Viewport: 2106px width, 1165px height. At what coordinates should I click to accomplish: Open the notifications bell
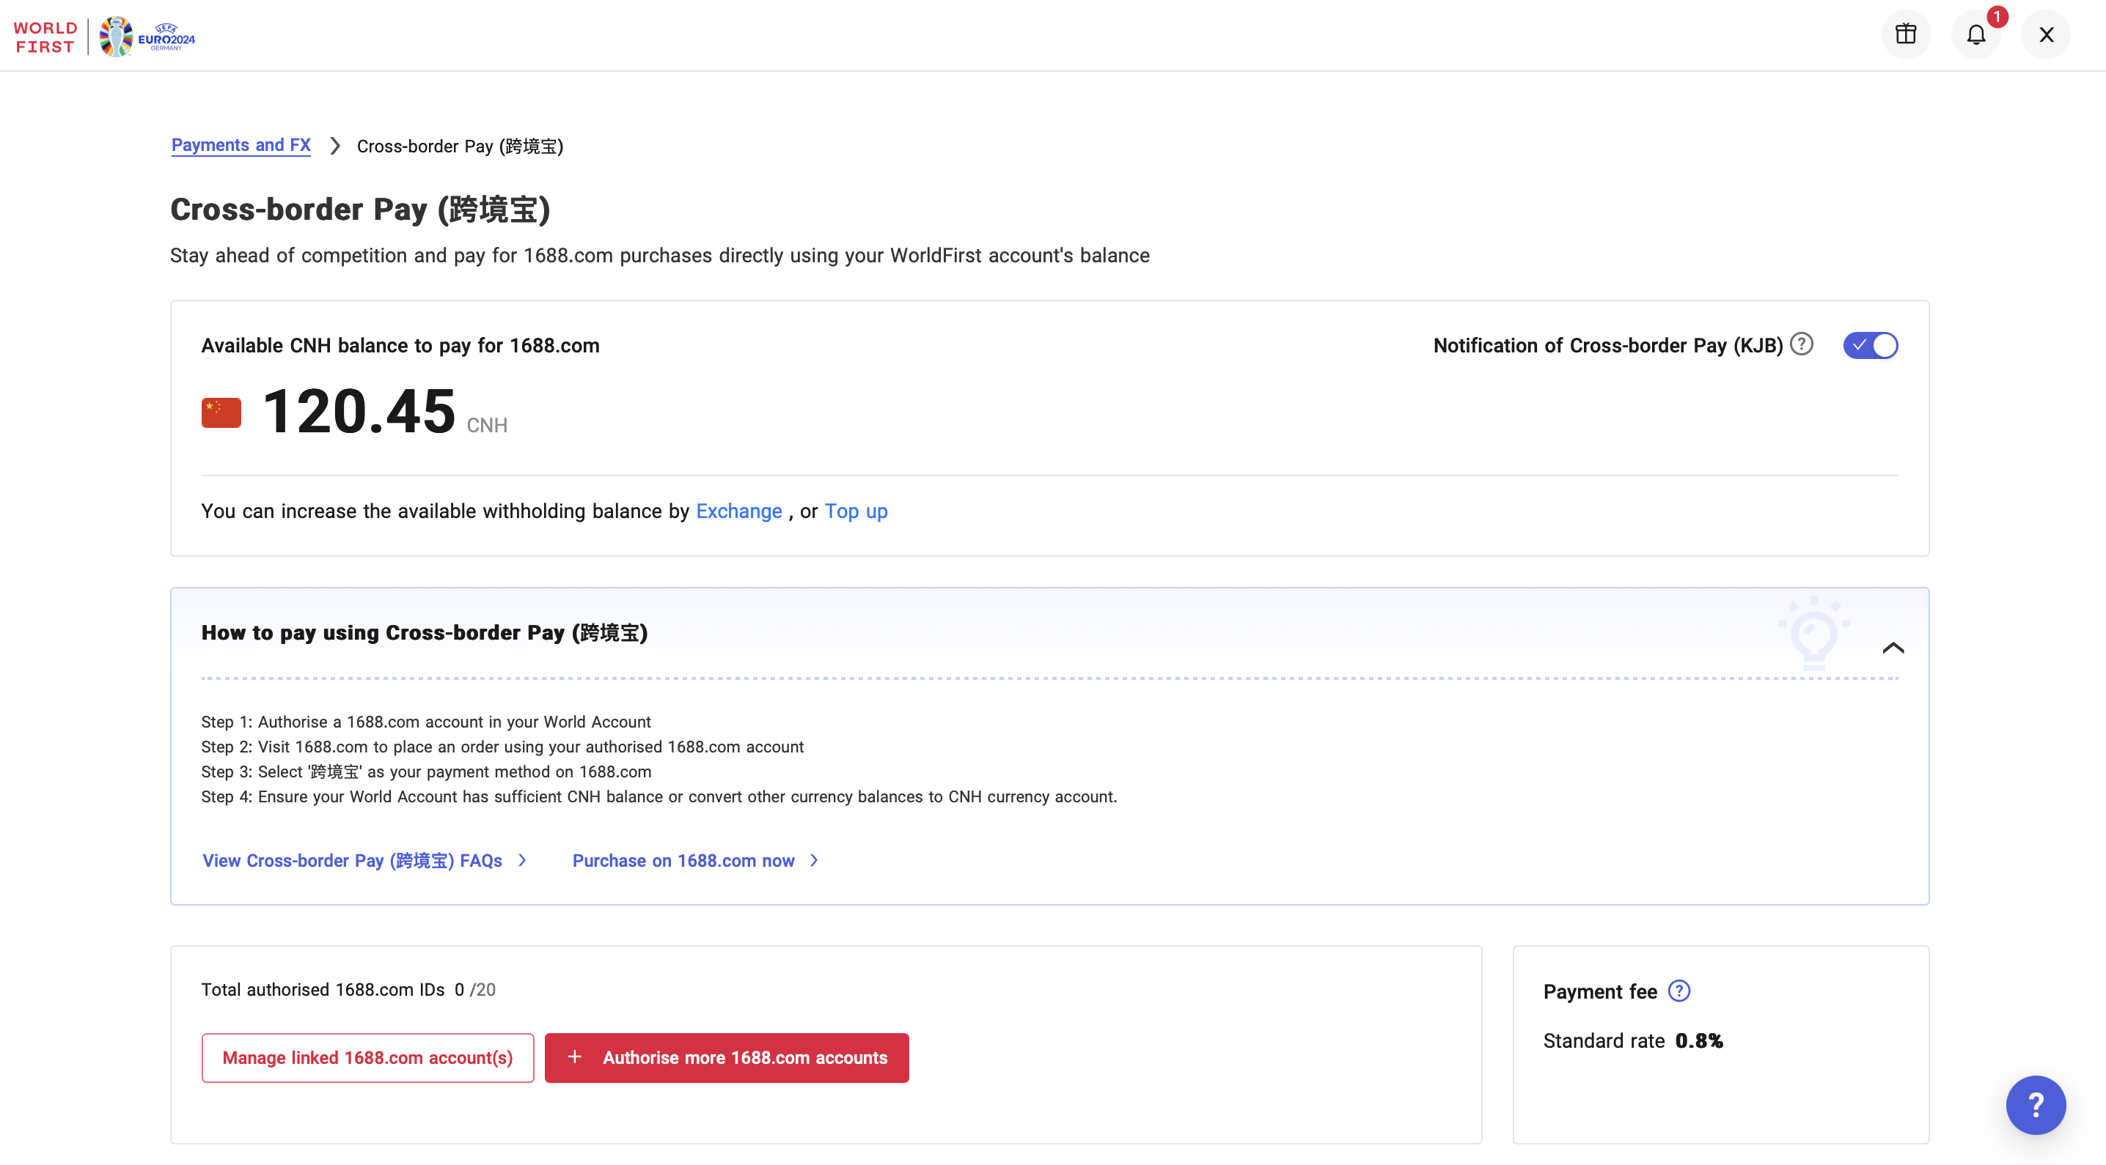tap(1975, 34)
